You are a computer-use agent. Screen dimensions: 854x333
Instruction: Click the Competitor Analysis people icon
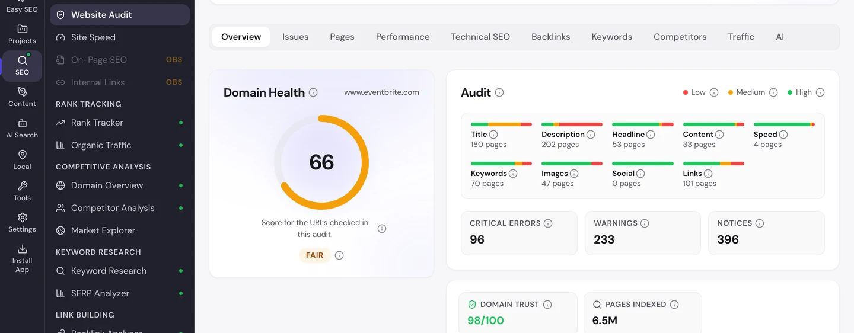point(60,208)
